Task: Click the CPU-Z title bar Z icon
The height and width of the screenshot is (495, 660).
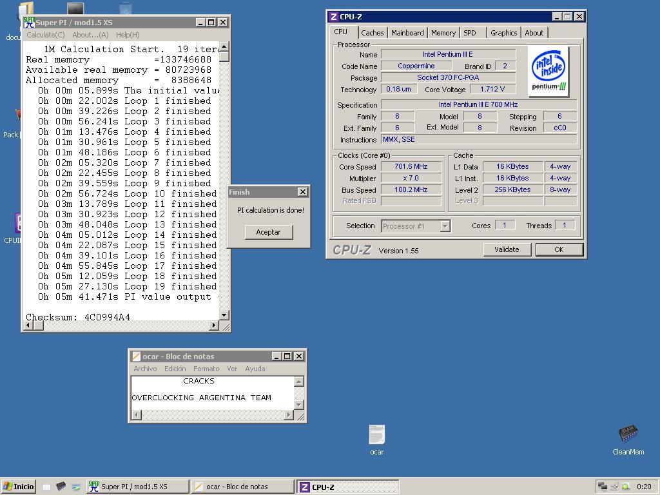Action: coord(334,17)
